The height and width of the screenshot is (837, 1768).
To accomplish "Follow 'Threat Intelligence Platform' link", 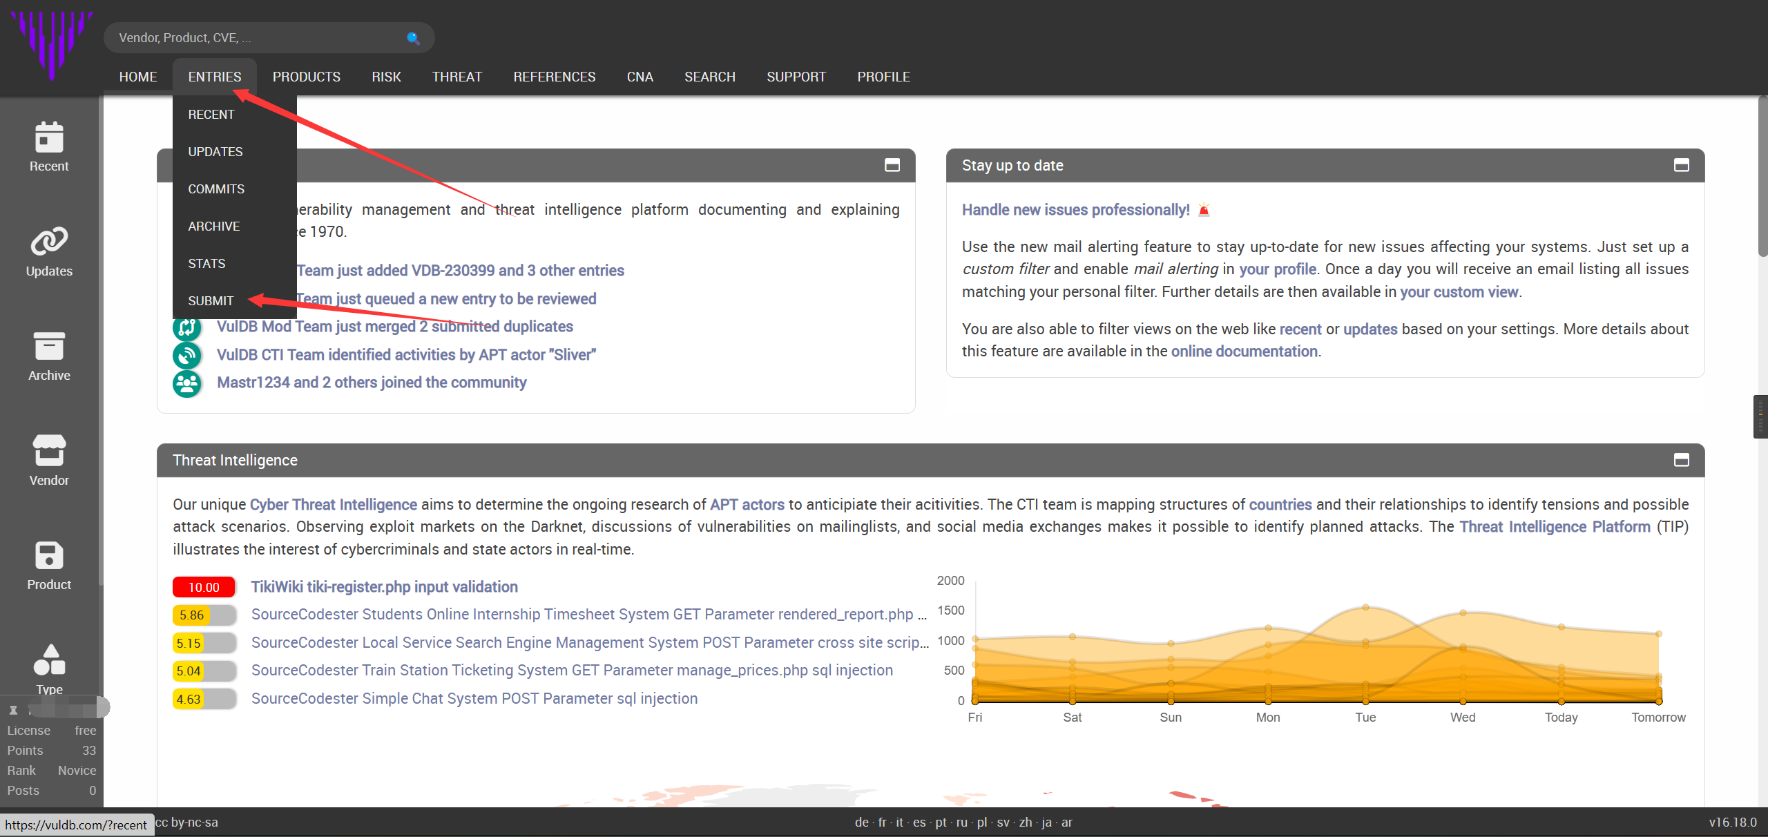I will [1555, 527].
